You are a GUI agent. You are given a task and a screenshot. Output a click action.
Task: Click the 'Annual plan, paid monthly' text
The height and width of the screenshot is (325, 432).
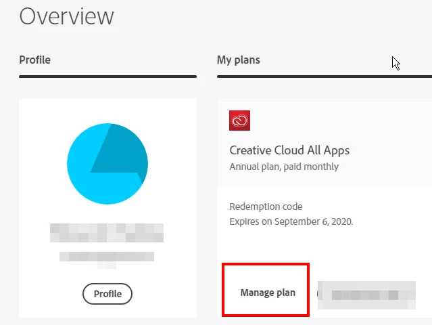pyautogui.click(x=284, y=167)
